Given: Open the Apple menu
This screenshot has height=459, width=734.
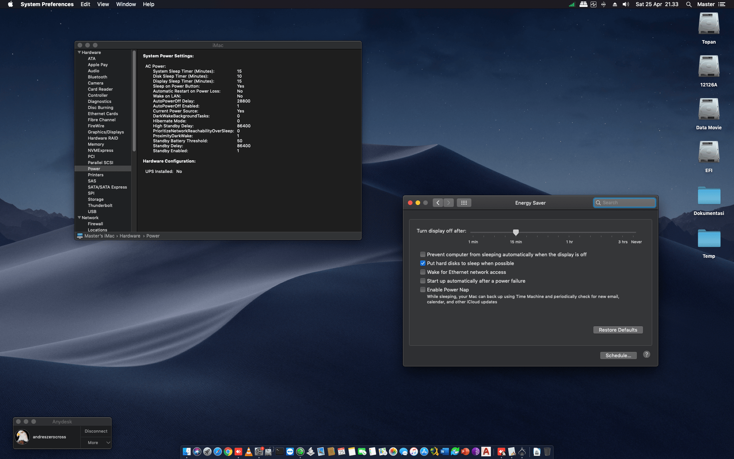Looking at the screenshot, I should 10,4.
